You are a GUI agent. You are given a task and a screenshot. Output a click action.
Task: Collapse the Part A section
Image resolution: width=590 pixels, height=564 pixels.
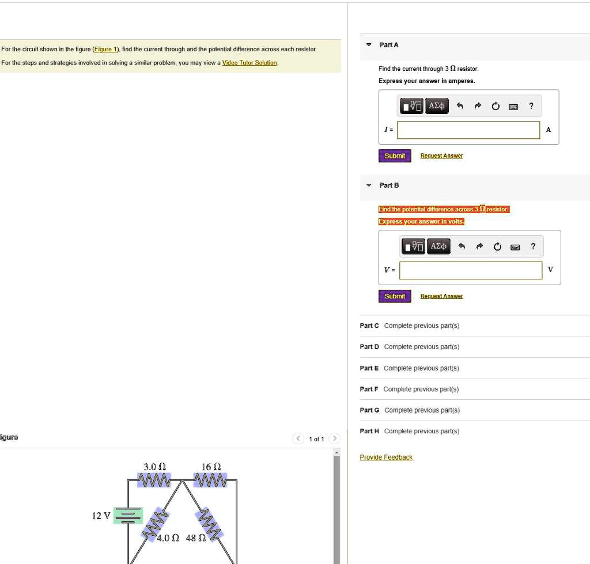(x=368, y=45)
